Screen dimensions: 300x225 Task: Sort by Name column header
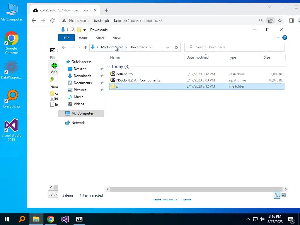pyautogui.click(x=115, y=57)
